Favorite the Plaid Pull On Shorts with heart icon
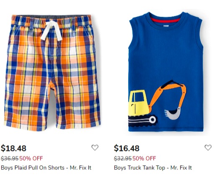This screenshot has width=220, height=177. pyautogui.click(x=95, y=148)
